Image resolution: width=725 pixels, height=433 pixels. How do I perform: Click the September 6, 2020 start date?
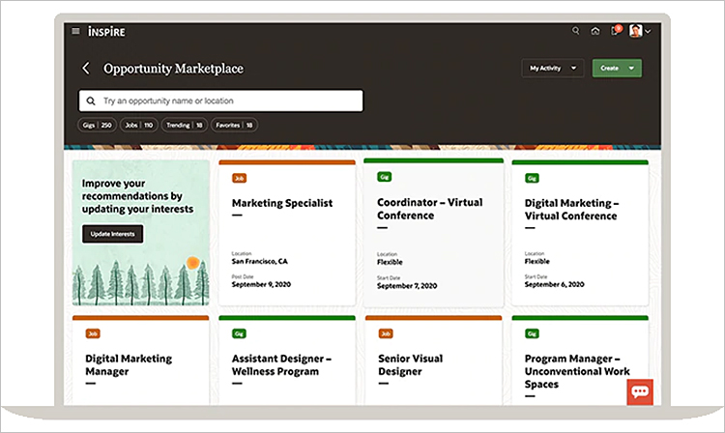(554, 285)
